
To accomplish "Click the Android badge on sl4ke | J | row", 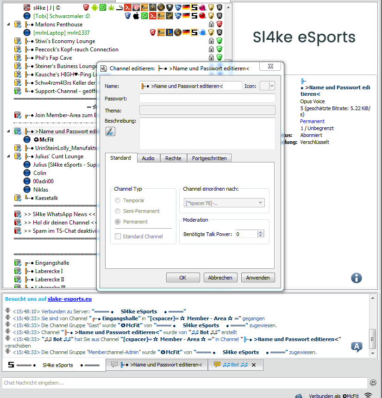I will pos(94,7).
